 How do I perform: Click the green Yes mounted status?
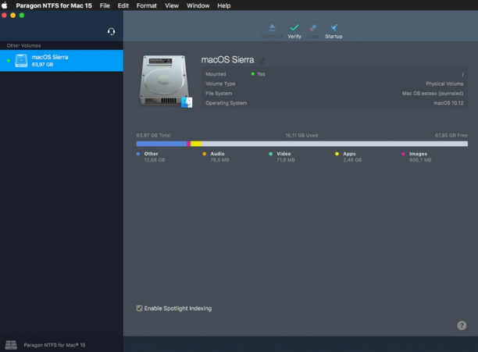tap(258, 74)
